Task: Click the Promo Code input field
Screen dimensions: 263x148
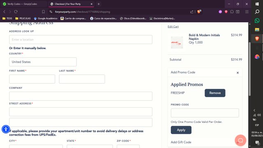Action: coord(205,113)
